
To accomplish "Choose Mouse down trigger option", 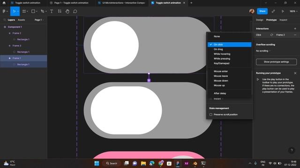I will [x=229, y=81].
